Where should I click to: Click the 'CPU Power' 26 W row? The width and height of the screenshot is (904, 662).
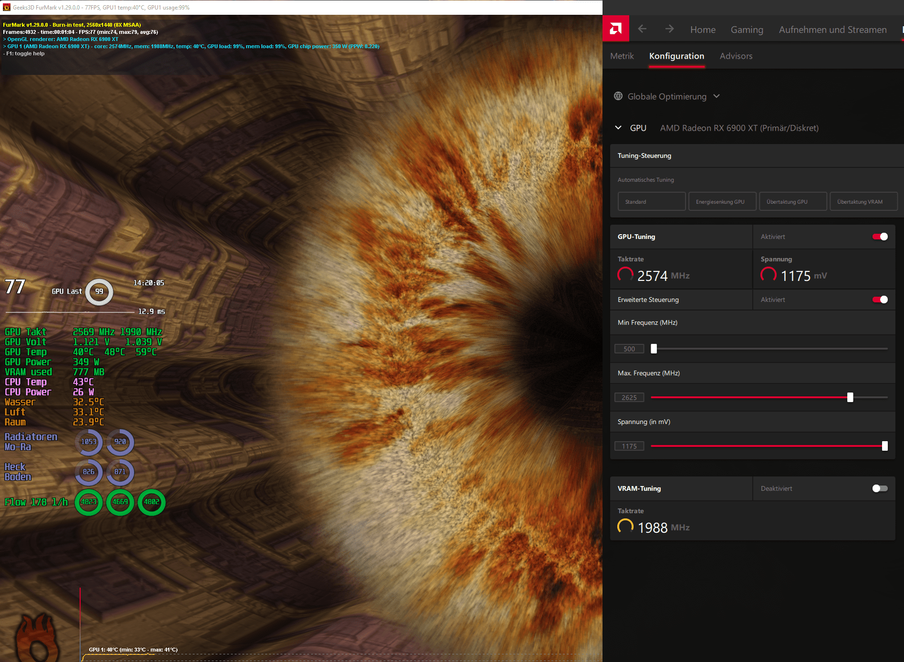[x=50, y=392]
